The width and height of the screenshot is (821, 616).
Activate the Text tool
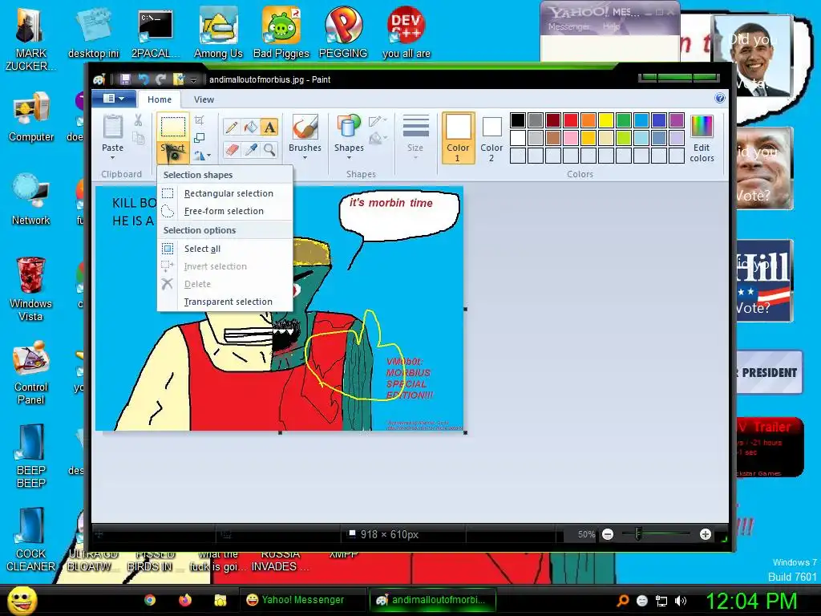point(269,128)
